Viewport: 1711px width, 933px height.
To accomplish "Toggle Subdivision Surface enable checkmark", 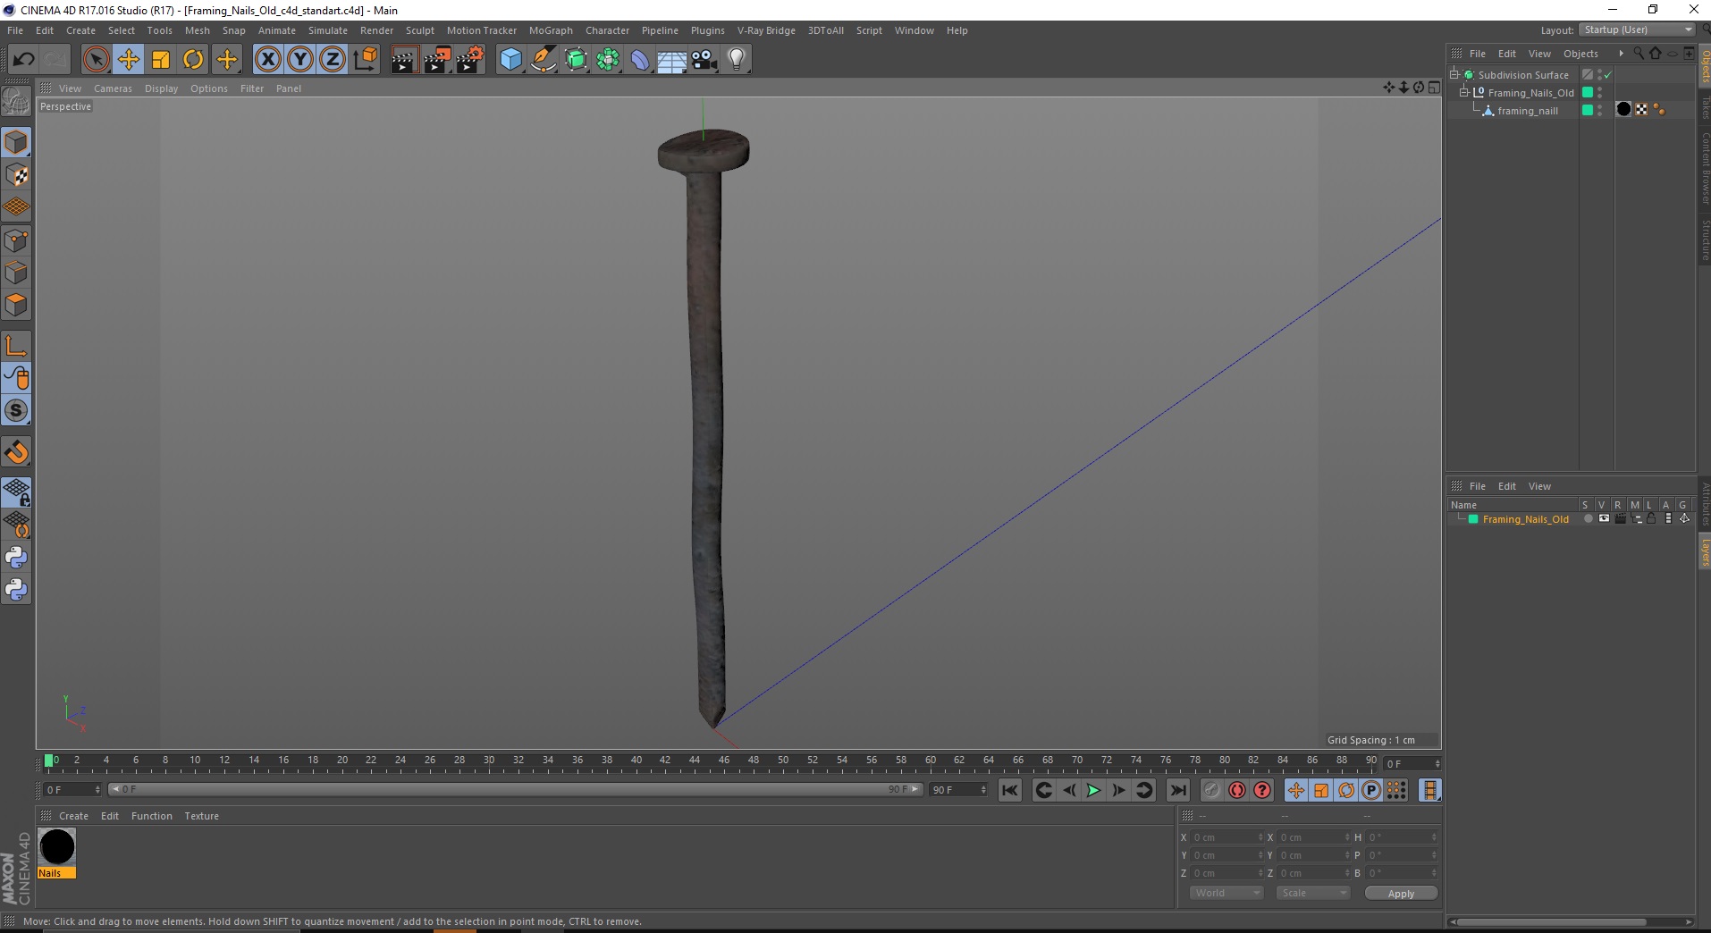I will (1608, 75).
